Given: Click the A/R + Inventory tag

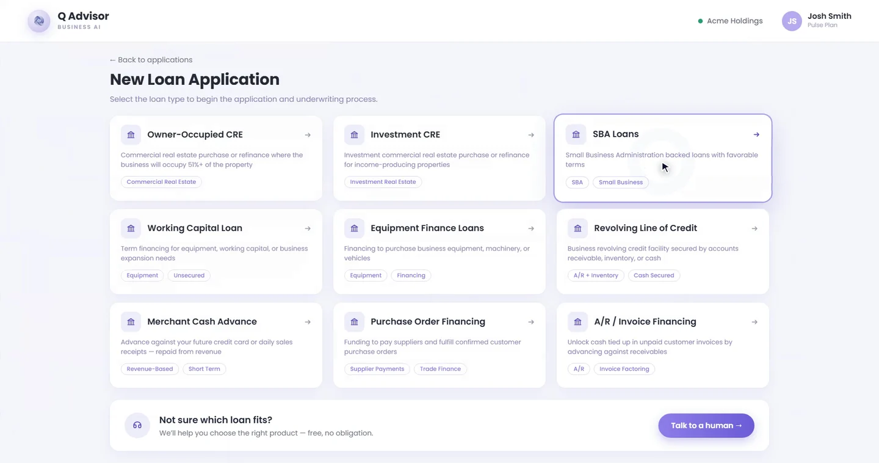Looking at the screenshot, I should tap(596, 275).
